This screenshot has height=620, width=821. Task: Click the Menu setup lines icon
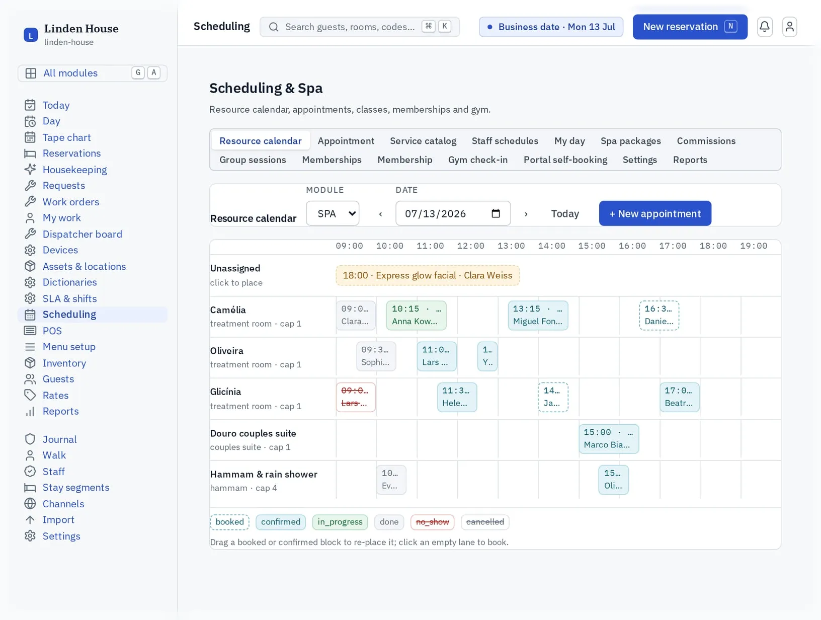[x=30, y=347]
